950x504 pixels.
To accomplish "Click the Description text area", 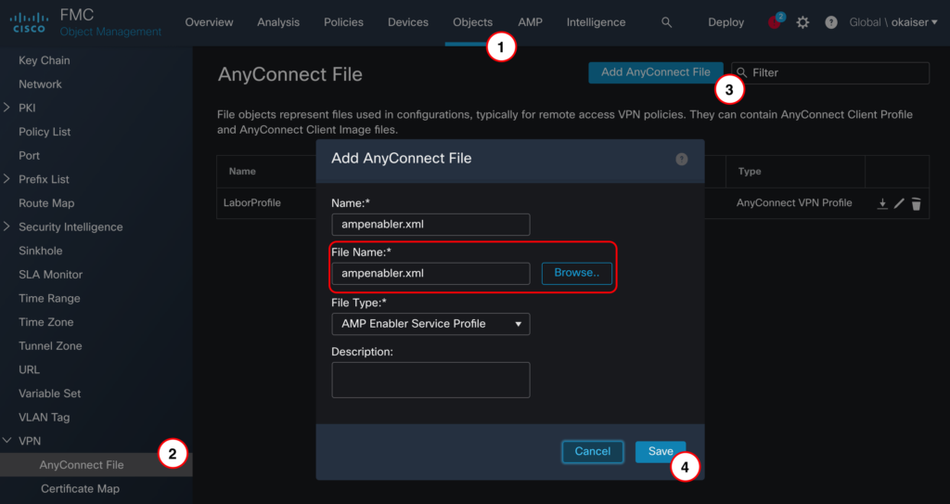I will (x=430, y=380).
